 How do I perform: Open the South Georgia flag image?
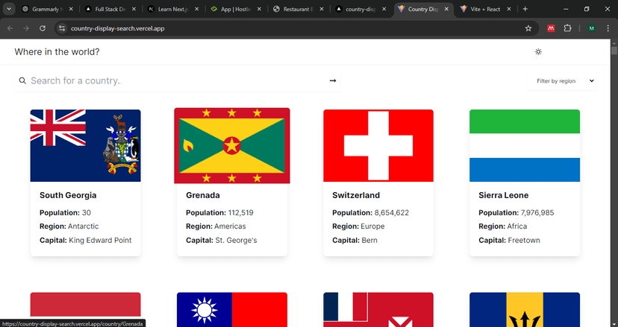[86, 145]
